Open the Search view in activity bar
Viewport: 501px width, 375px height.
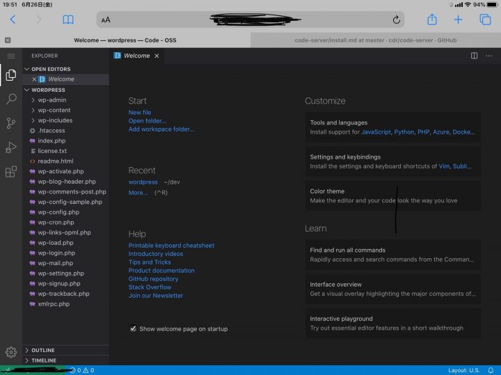[x=11, y=99]
